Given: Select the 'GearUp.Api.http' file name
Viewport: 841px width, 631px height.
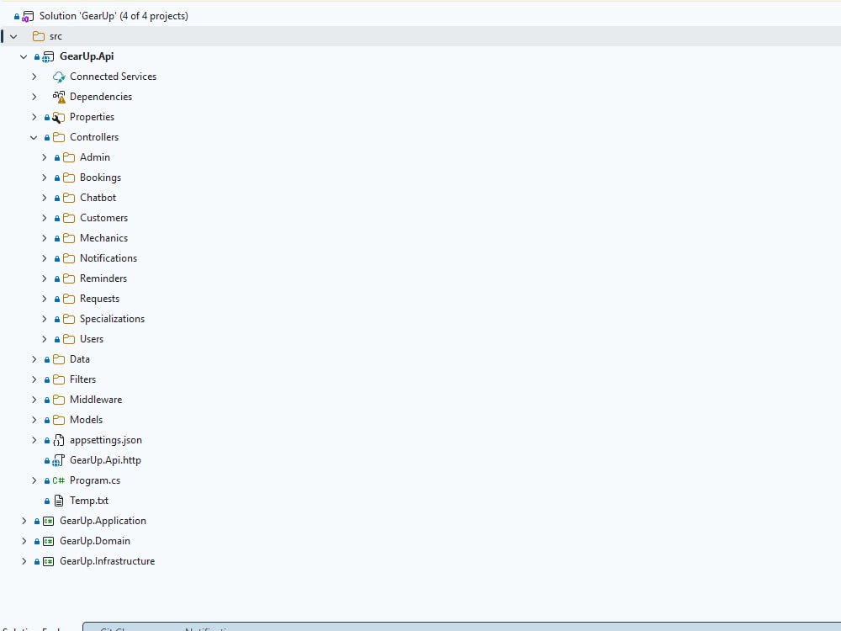Looking at the screenshot, I should pyautogui.click(x=105, y=460).
